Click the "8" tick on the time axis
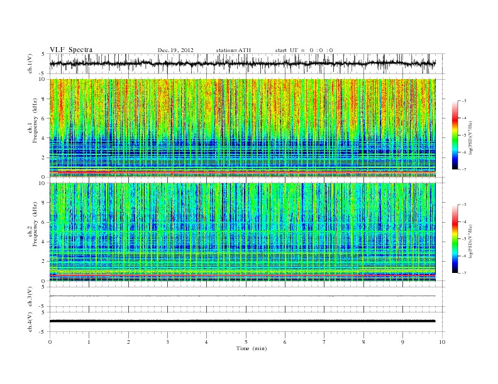The height and width of the screenshot is (384, 498). (x=363, y=342)
